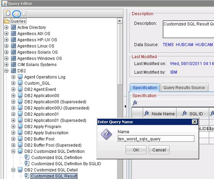Click the Custom_SQL monitor icon
Image resolution: width=214 pixels, height=179 pixels.
(x=20, y=83)
